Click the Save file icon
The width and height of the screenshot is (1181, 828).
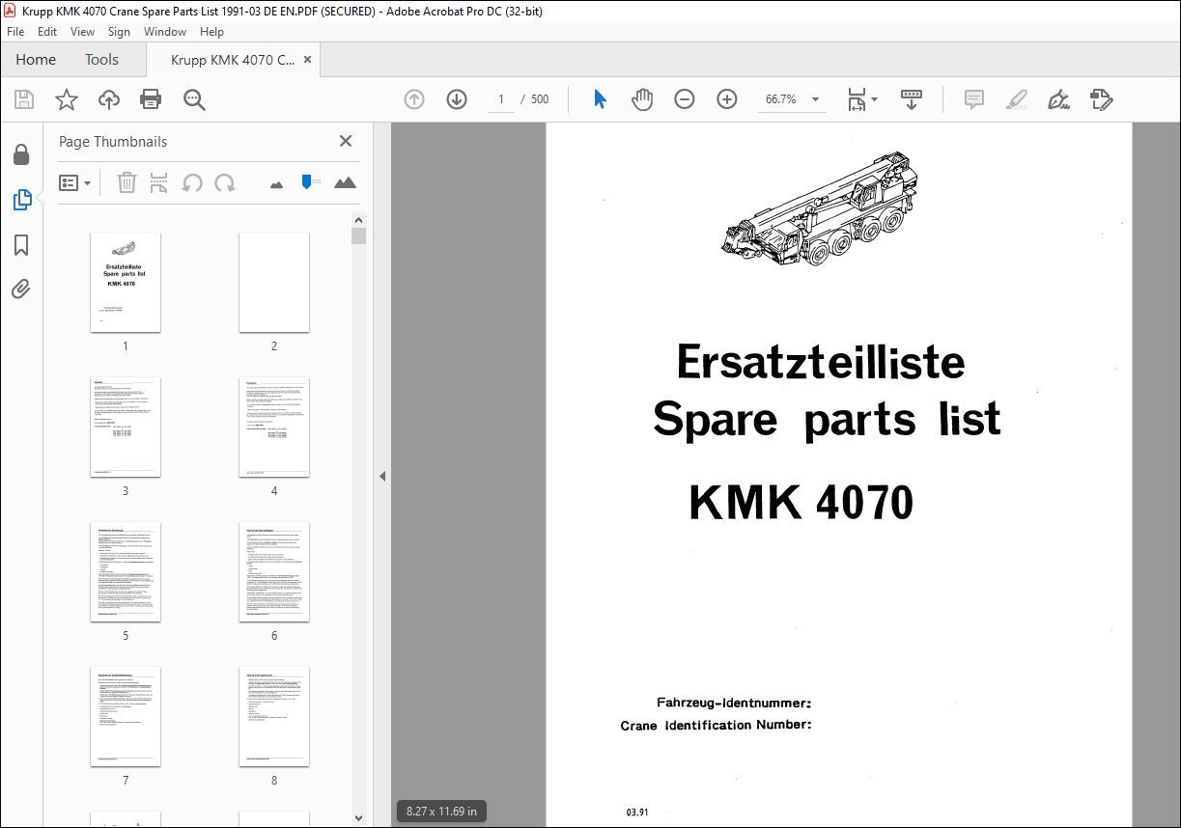[x=24, y=99]
